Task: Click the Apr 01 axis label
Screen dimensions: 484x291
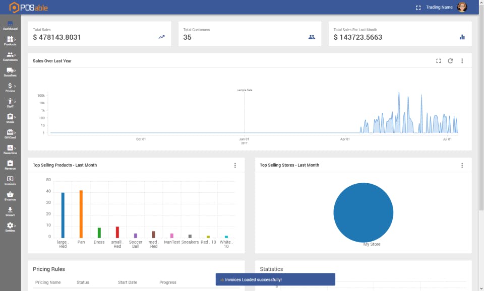Action: coord(345,139)
